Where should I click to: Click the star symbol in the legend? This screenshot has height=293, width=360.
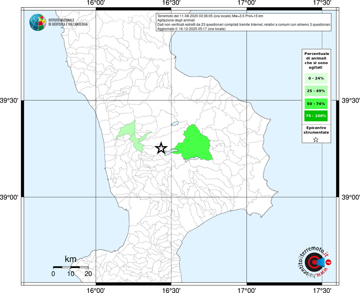pyautogui.click(x=316, y=140)
